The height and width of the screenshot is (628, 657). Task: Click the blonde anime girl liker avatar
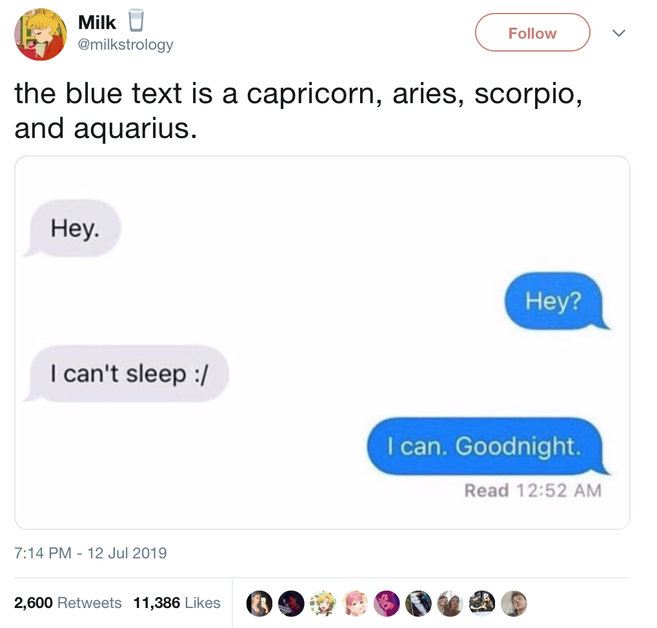click(323, 603)
